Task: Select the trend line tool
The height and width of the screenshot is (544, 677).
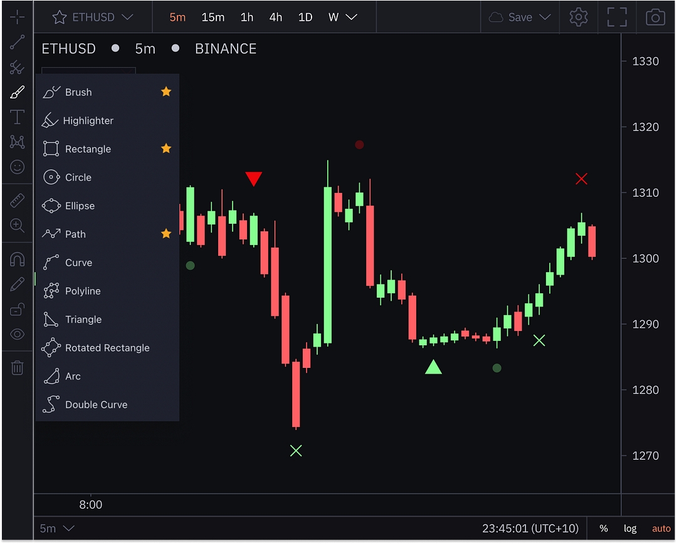Action: click(17, 42)
